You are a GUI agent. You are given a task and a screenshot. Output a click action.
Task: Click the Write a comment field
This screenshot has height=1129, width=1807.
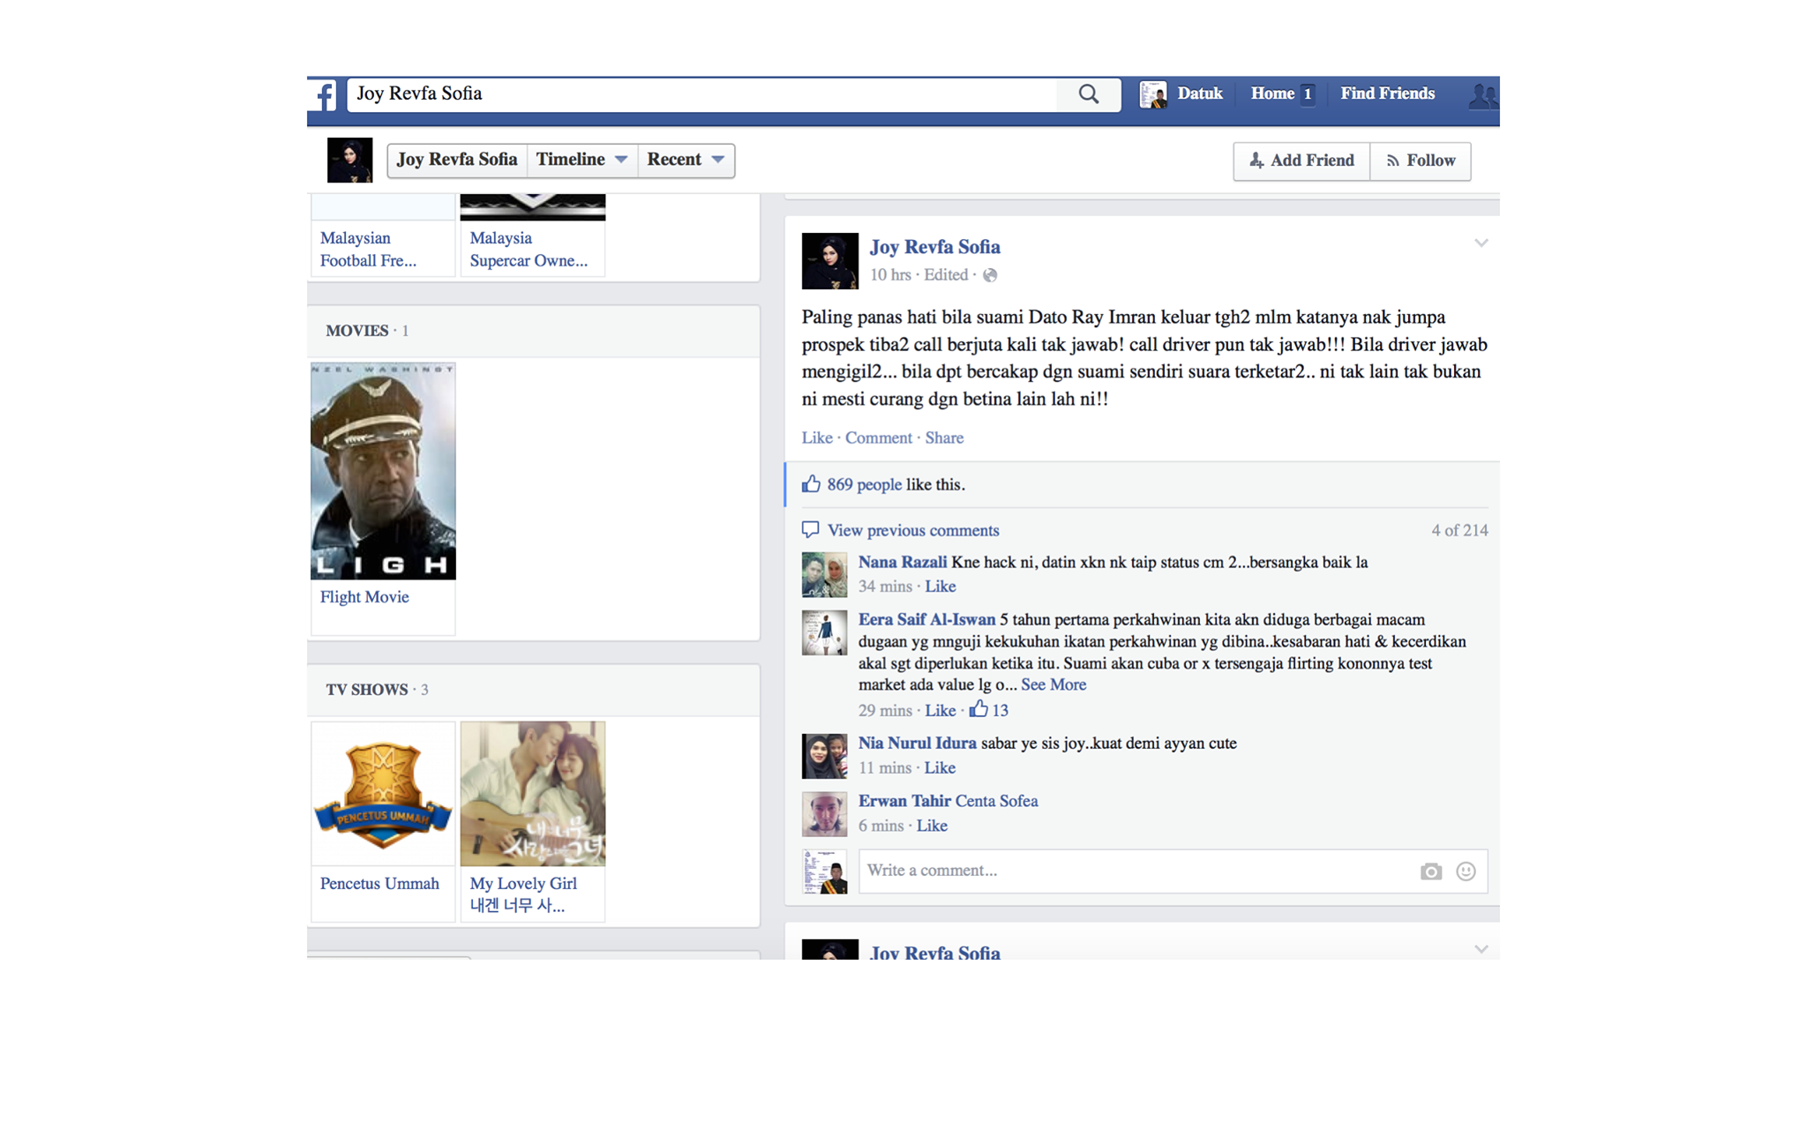(x=1173, y=871)
